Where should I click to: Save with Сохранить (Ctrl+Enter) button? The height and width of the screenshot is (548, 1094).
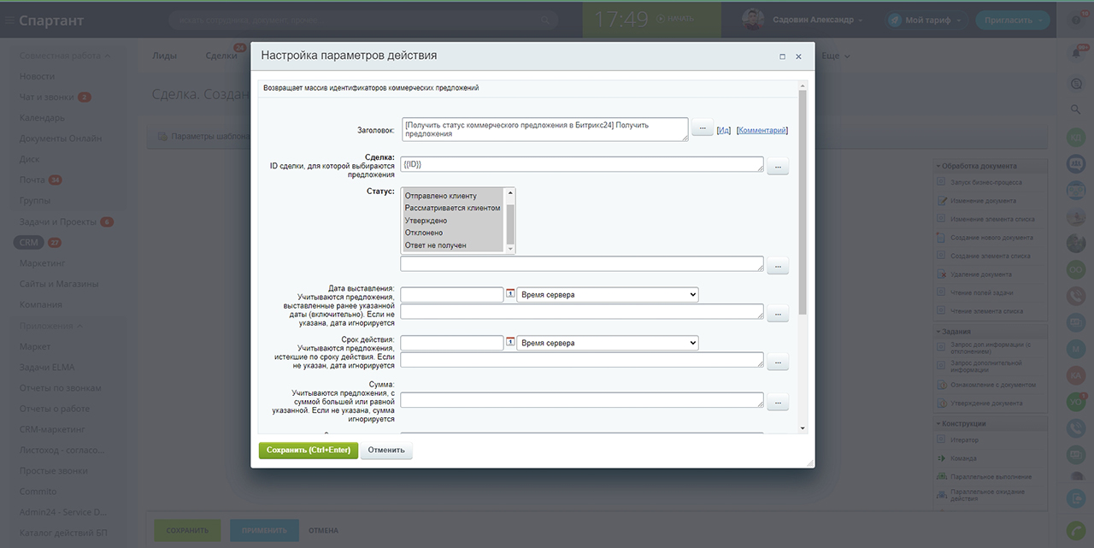(x=309, y=450)
